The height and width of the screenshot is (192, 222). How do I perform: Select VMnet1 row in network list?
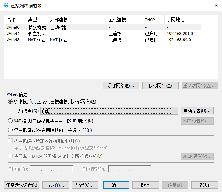tap(104, 34)
